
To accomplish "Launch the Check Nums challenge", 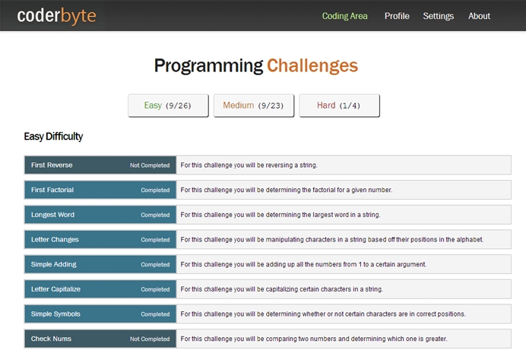I will 51,339.
